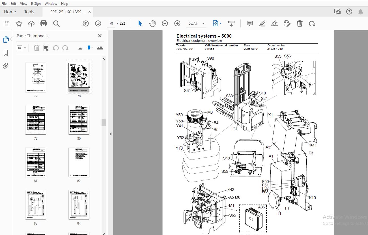Open the help question mark icon
This screenshot has height=235, width=368.
coord(349,12)
